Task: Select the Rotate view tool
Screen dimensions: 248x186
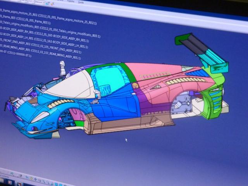Action: click(40, 180)
